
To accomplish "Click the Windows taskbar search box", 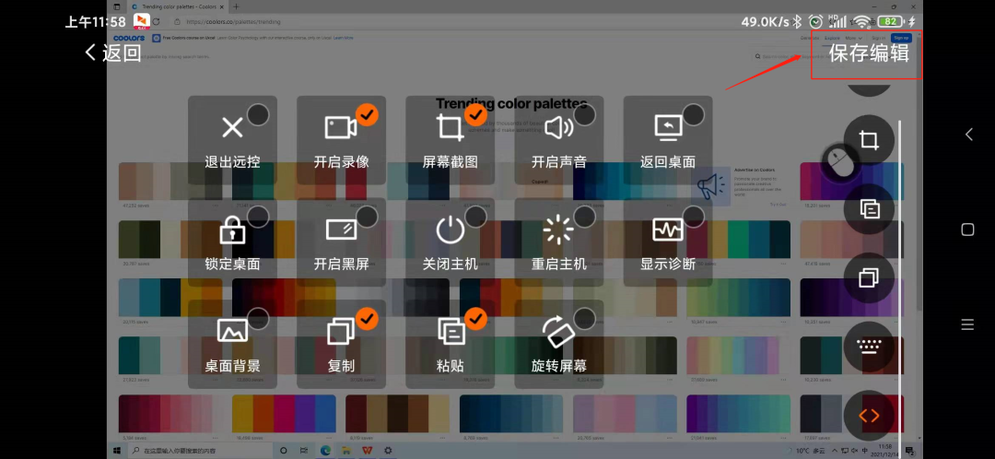I will click(x=199, y=450).
